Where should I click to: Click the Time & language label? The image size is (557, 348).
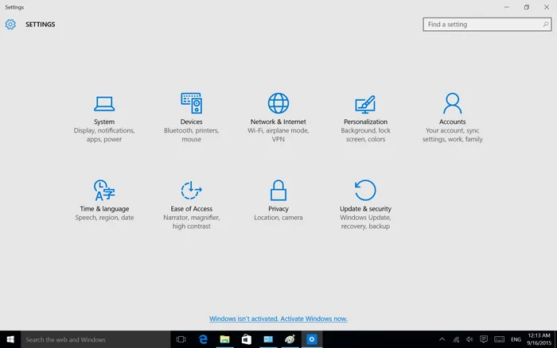(x=104, y=209)
